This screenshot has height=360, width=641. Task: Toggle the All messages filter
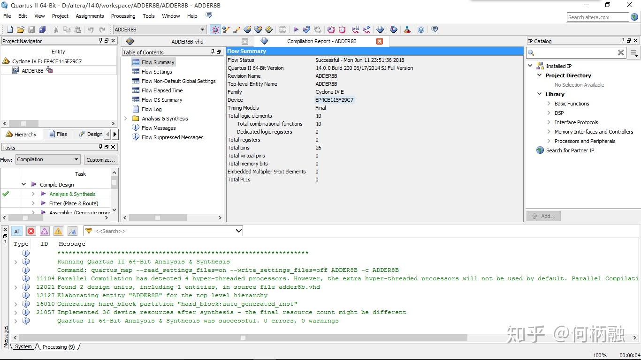(17, 231)
